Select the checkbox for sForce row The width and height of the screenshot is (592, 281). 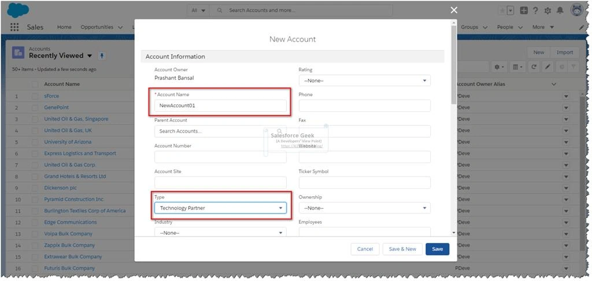(x=35, y=96)
